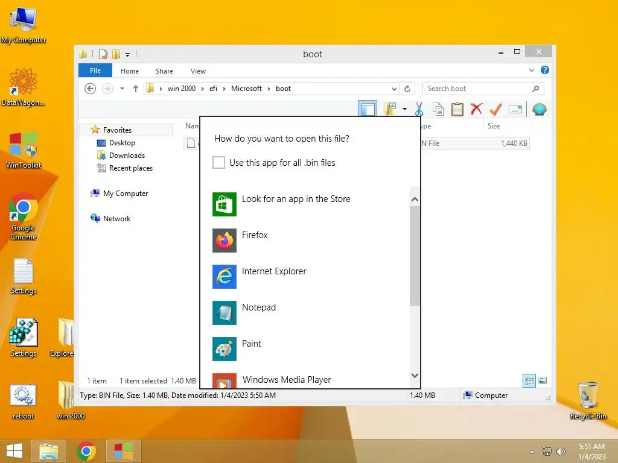Screen dimensions: 618x463
Task: Open the Windows Start button
Action: point(14,451)
